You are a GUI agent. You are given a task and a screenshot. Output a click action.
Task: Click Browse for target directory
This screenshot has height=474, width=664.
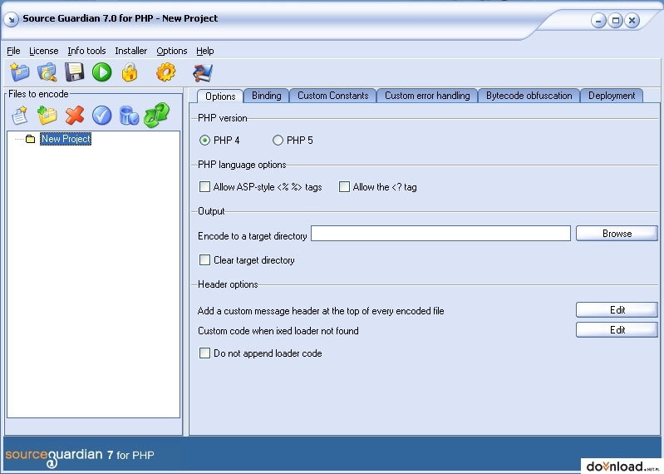point(617,234)
